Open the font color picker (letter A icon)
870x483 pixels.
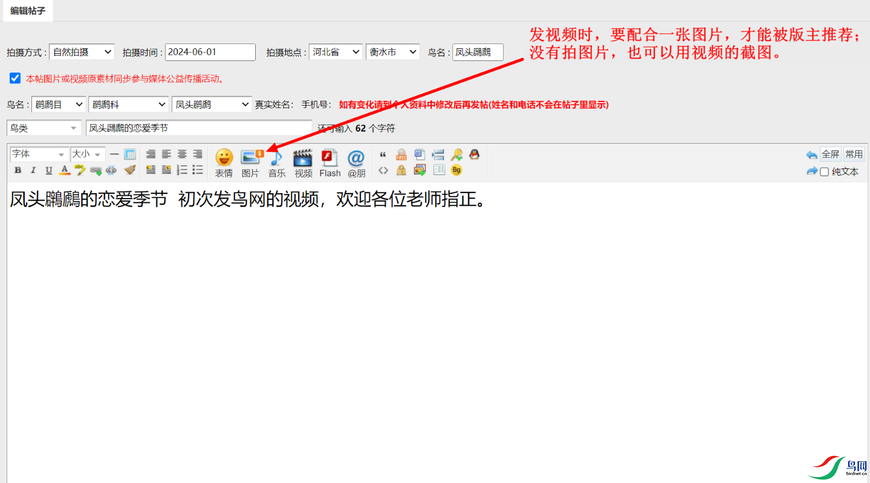pyautogui.click(x=65, y=170)
